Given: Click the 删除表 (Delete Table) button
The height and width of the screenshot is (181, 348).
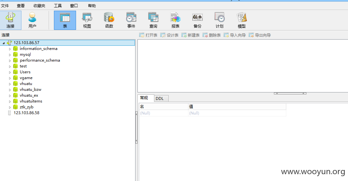Looking at the screenshot, I should click(212, 35).
